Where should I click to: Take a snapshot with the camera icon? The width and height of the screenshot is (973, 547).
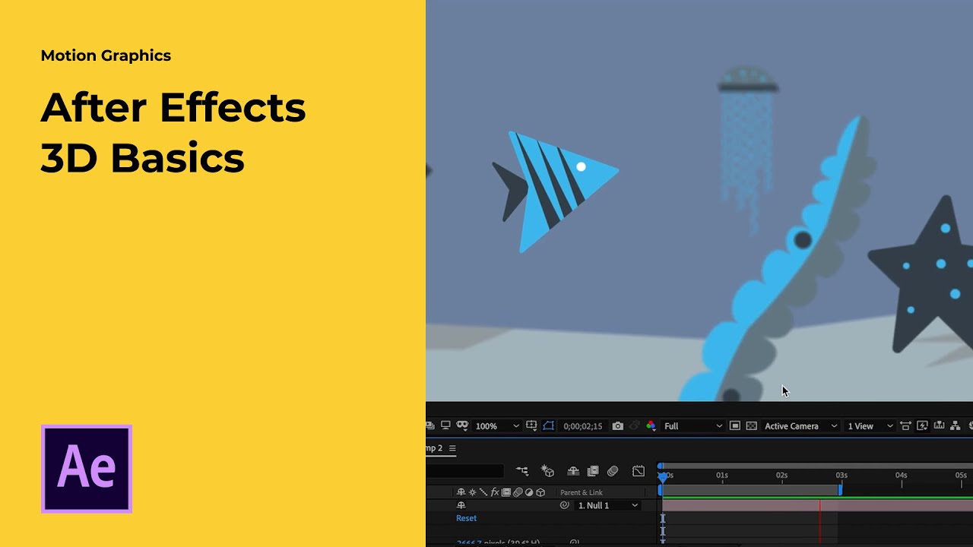pyautogui.click(x=618, y=426)
